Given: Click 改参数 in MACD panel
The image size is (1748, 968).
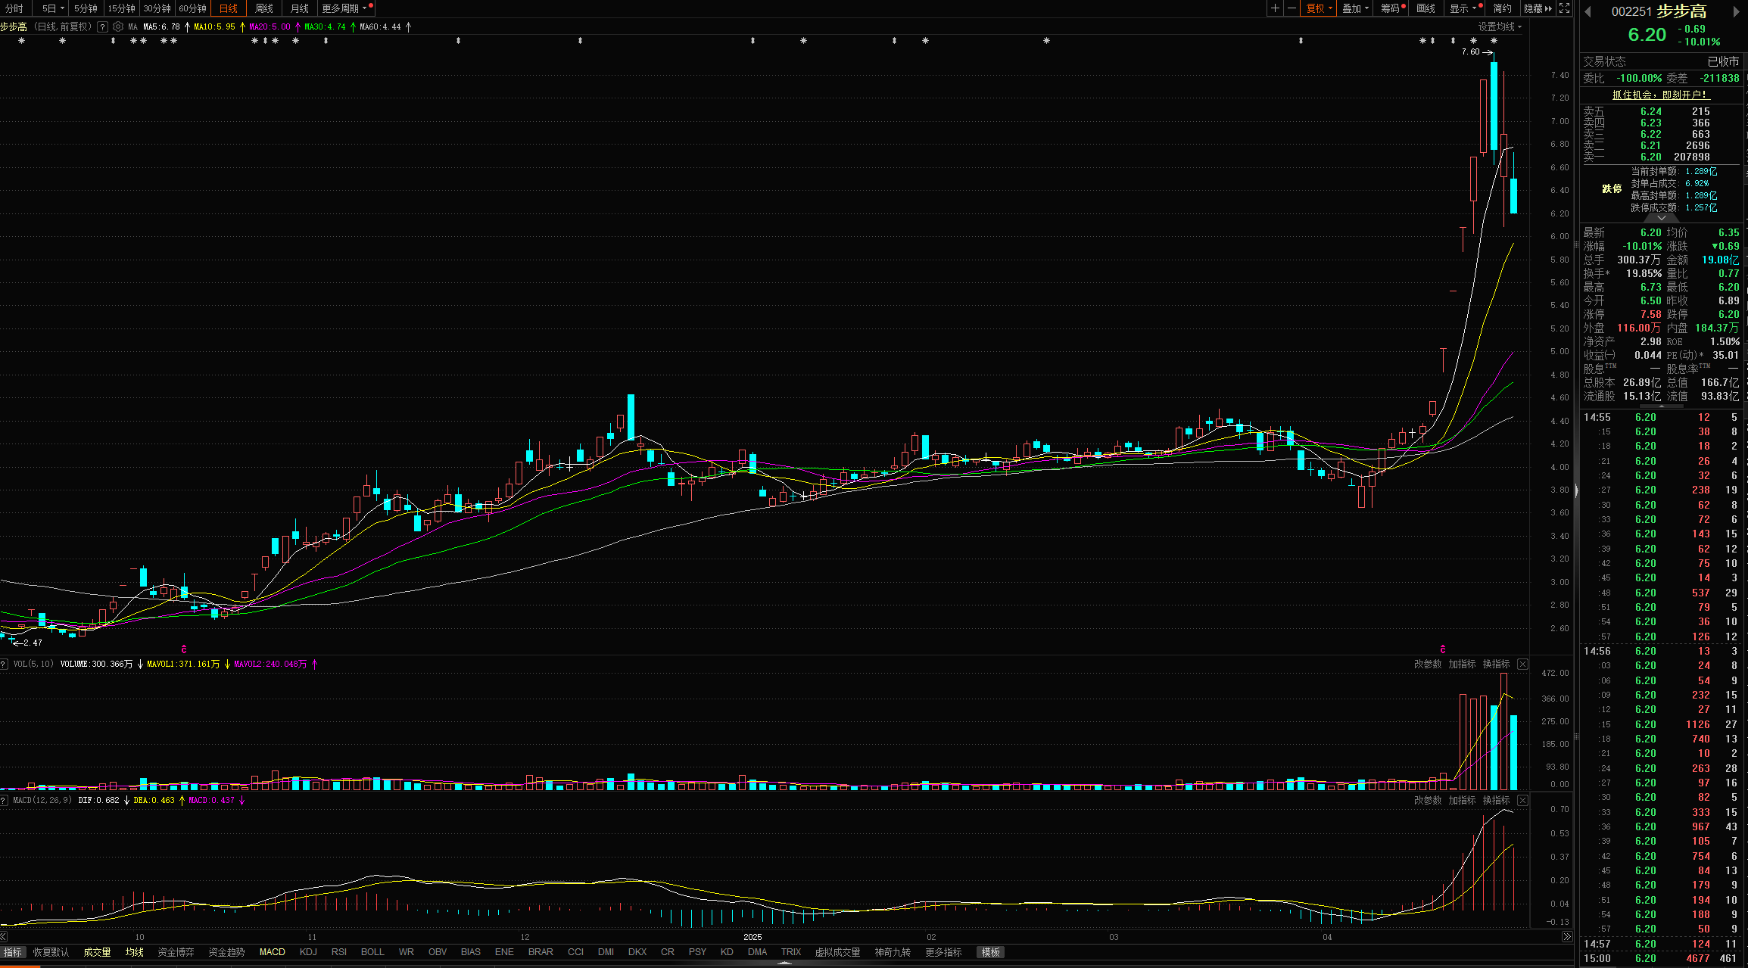Looking at the screenshot, I should [1428, 800].
